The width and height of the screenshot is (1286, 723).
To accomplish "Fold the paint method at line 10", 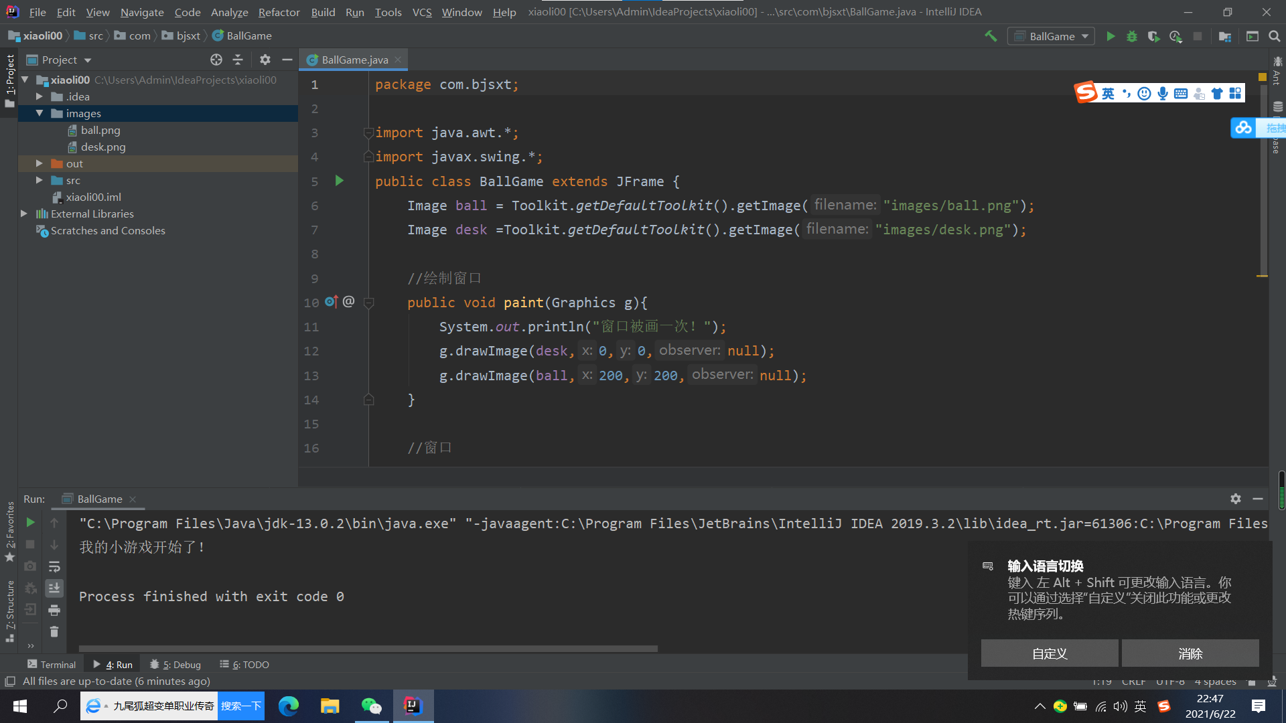I will [368, 303].
